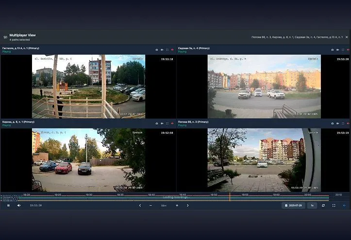Seek timeline to the 20:05 mark
The height and width of the screenshot is (240, 351).
(x=307, y=195)
